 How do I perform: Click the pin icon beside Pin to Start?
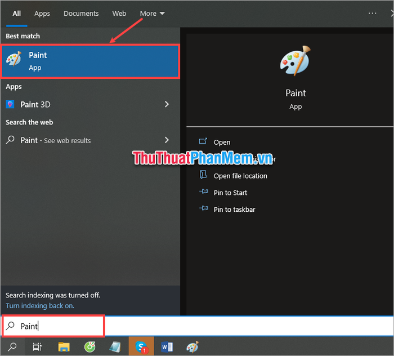click(x=204, y=192)
